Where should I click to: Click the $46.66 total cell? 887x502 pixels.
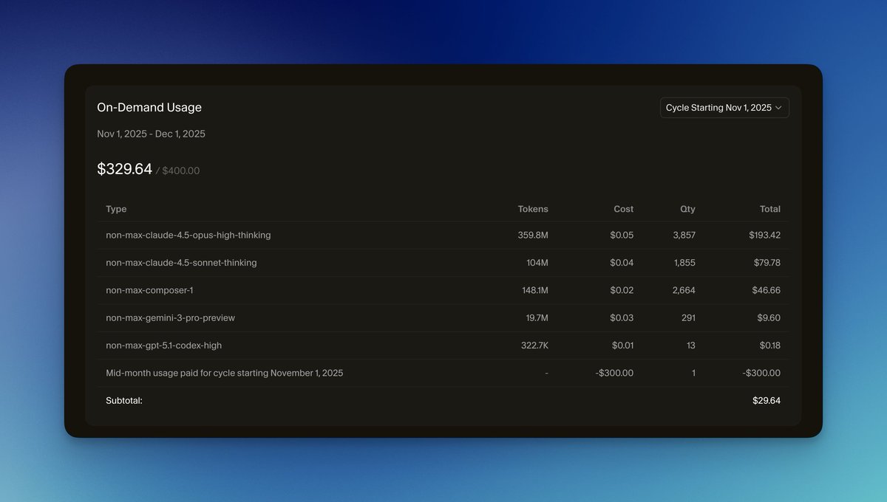pyautogui.click(x=767, y=290)
